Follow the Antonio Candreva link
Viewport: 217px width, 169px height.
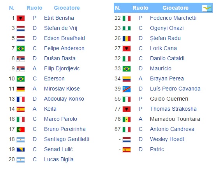172,129
